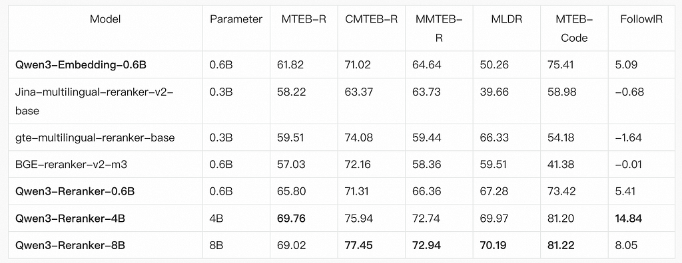Click the Model column header
The width and height of the screenshot is (682, 263).
coord(105,19)
